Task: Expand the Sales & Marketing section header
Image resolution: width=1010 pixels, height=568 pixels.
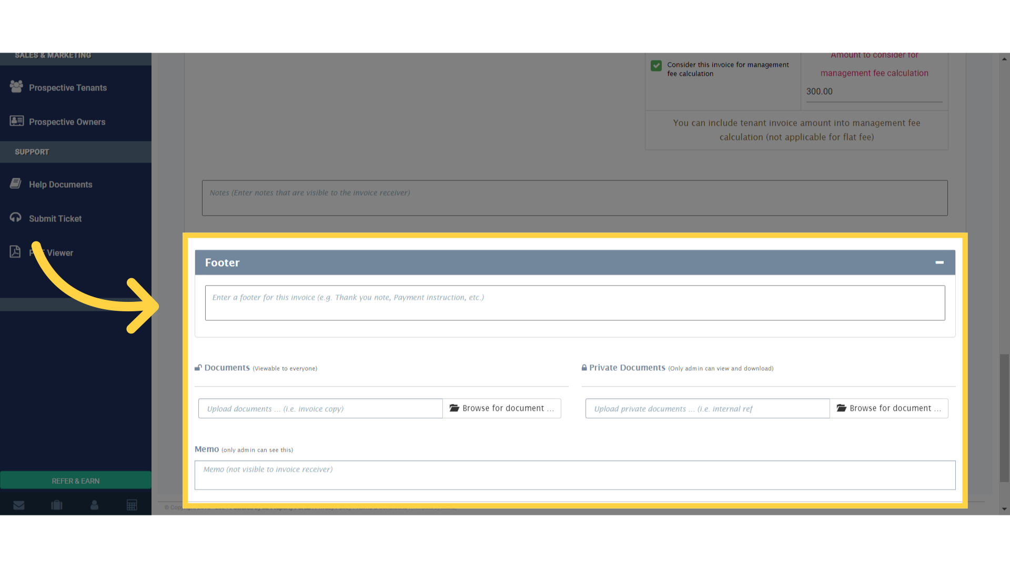Action: tap(53, 55)
